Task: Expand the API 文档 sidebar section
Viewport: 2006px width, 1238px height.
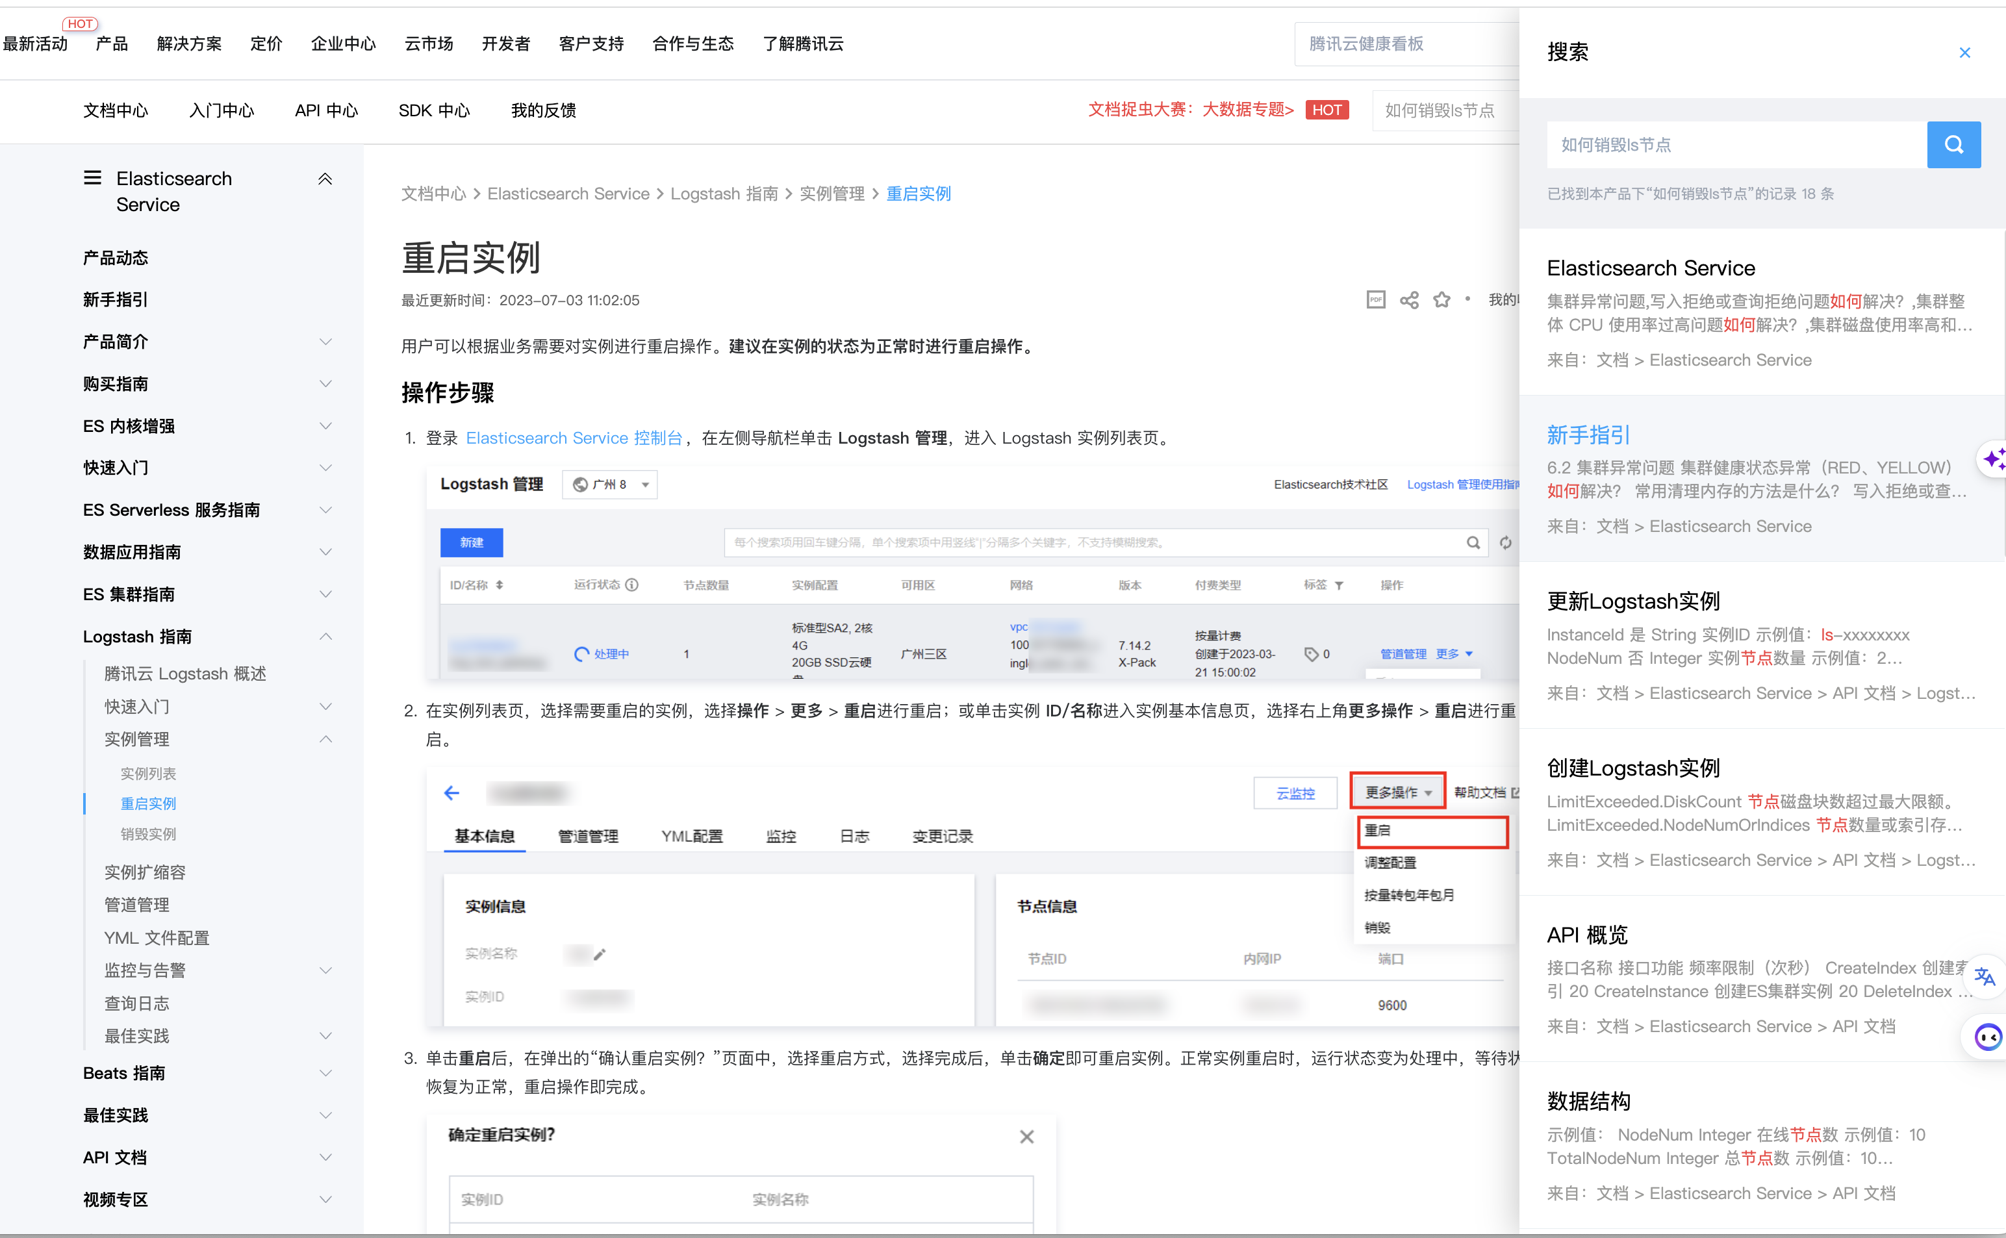Action: (325, 1157)
